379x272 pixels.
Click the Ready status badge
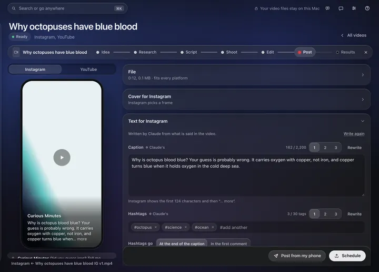tap(20, 37)
